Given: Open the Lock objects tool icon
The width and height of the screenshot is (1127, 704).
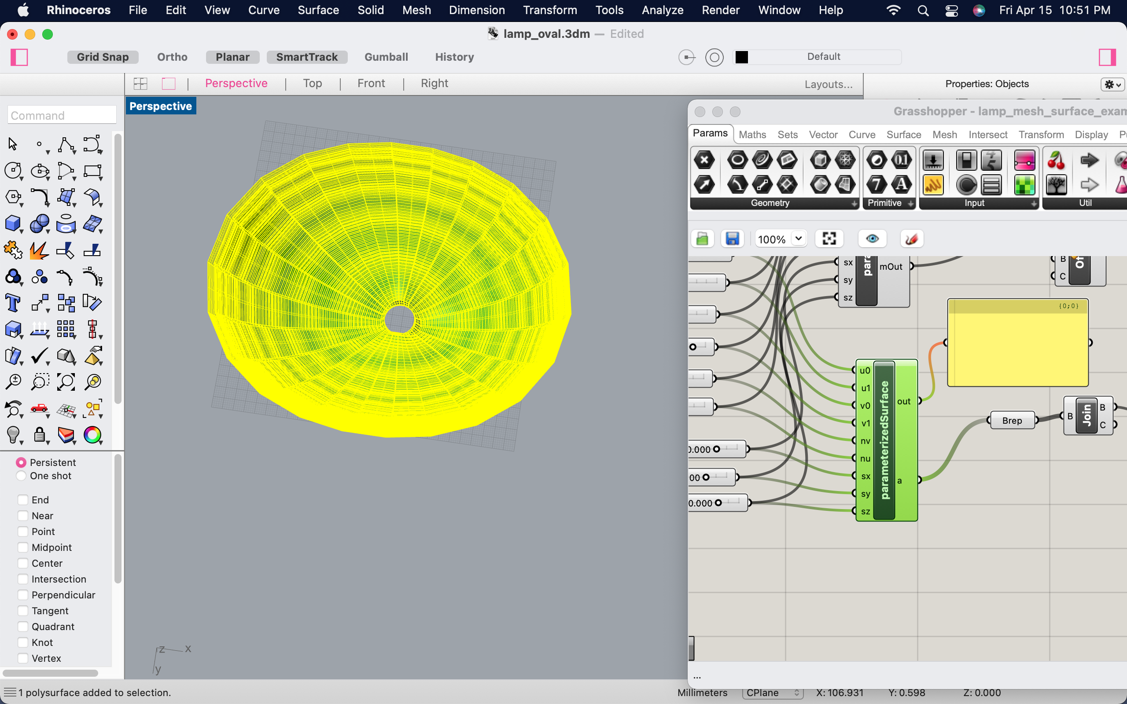Looking at the screenshot, I should [x=40, y=435].
